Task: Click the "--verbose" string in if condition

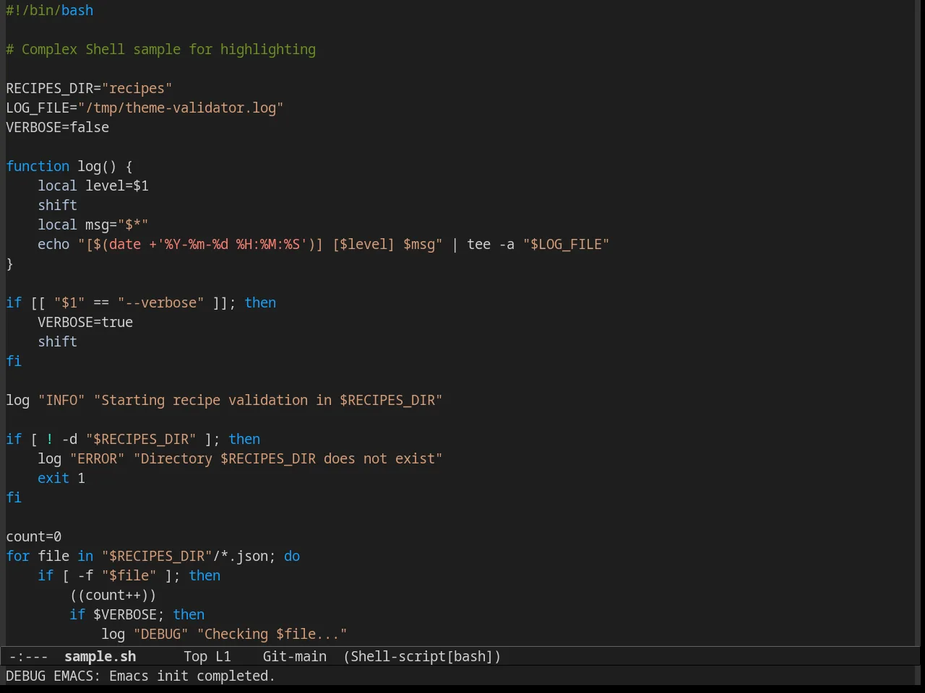Action: click(x=160, y=302)
